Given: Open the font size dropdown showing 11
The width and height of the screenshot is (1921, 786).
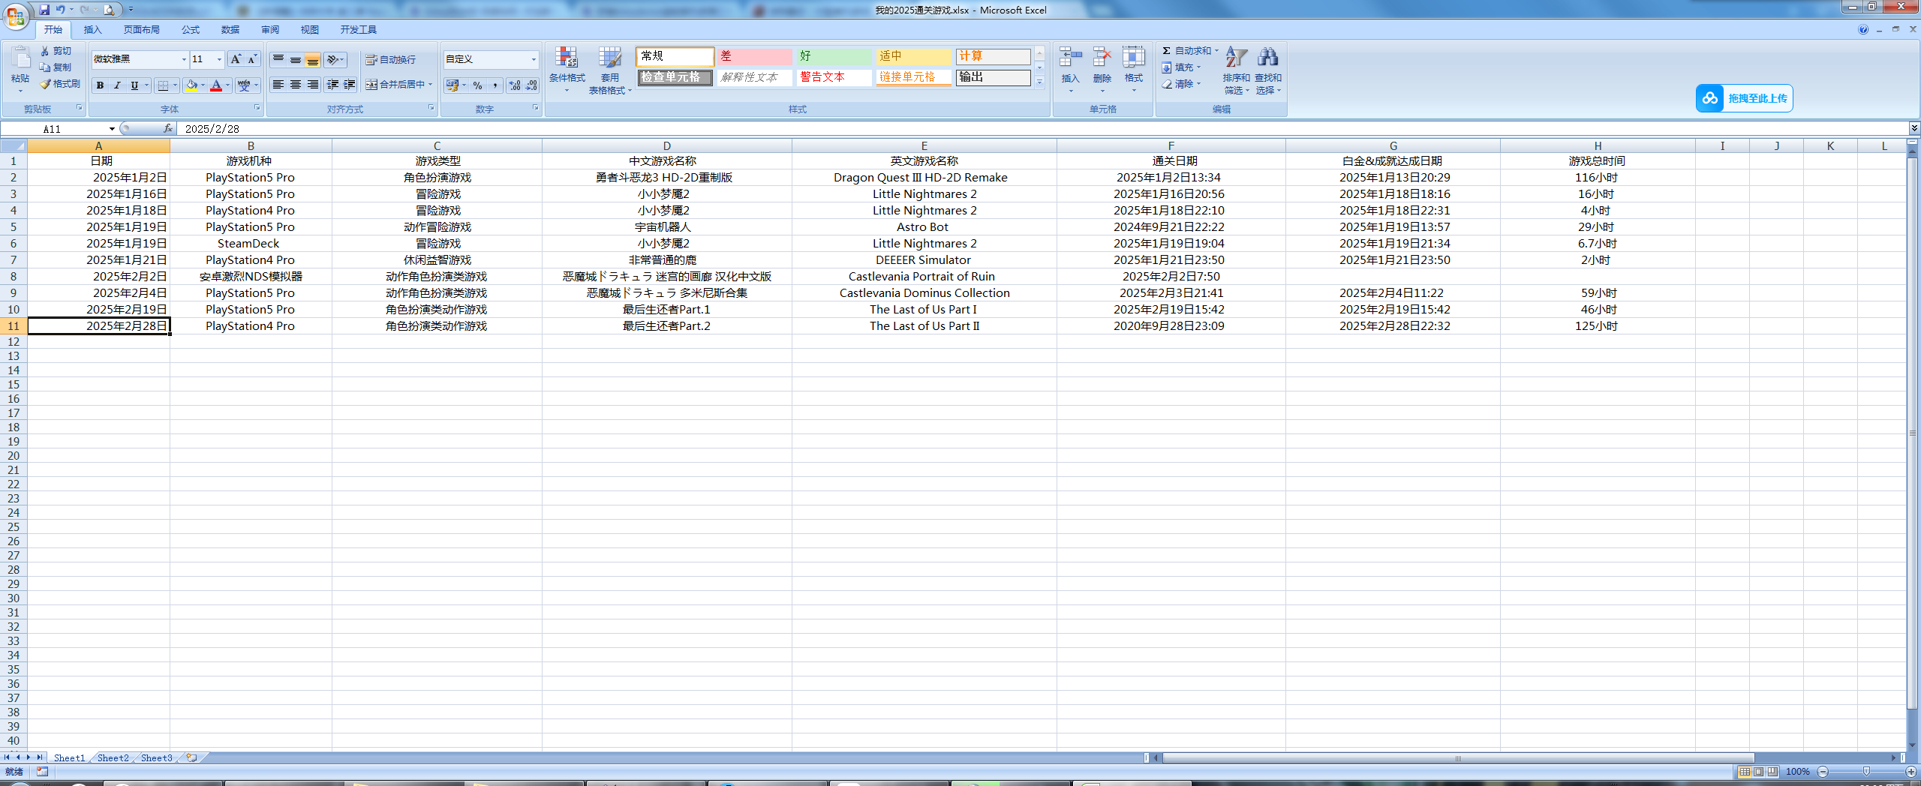Looking at the screenshot, I should pos(219,59).
